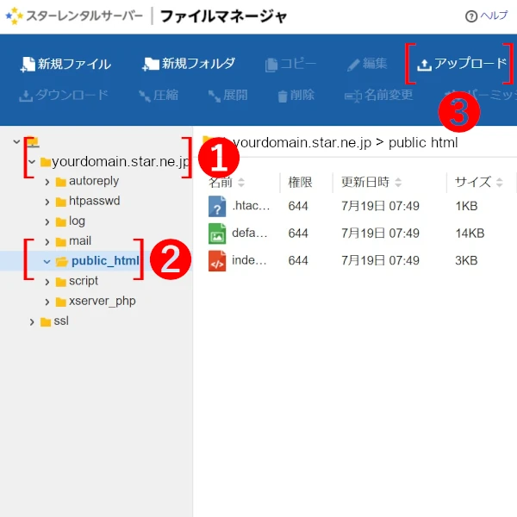Collapse the public_html folder chevron
Screen dimensions: 517x517
coord(47,261)
